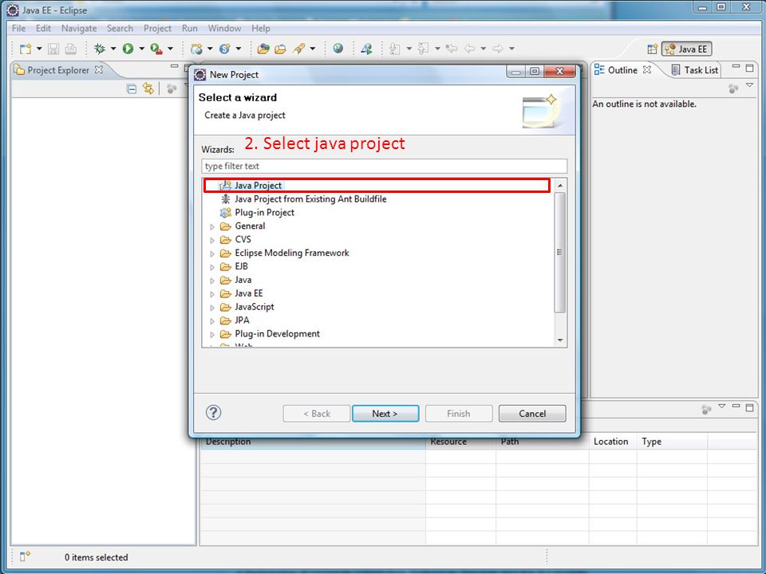The height and width of the screenshot is (574, 766).
Task: Expand the JavaScript wizard folder
Action: (x=212, y=308)
